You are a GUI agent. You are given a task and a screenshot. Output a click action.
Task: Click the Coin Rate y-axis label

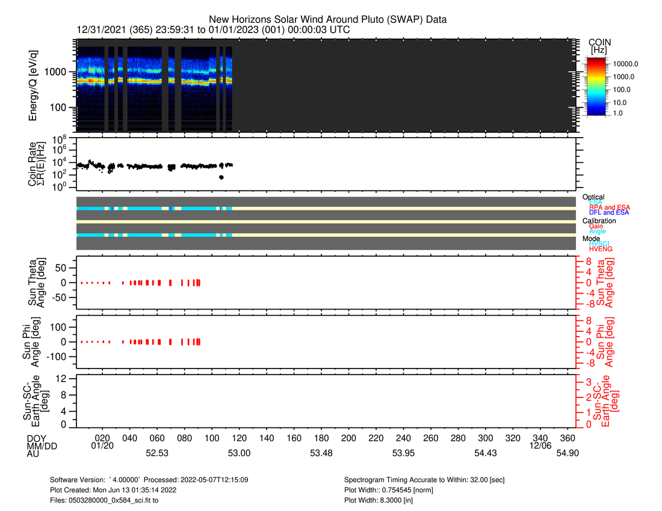point(37,164)
